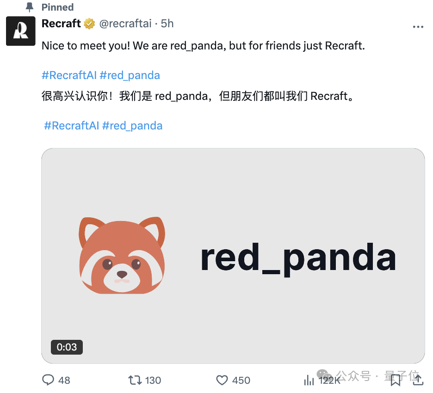Repost using the retweet arrows icon
The image size is (433, 393).
(135, 380)
